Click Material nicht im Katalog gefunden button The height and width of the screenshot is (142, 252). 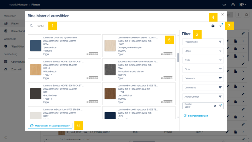(50, 126)
